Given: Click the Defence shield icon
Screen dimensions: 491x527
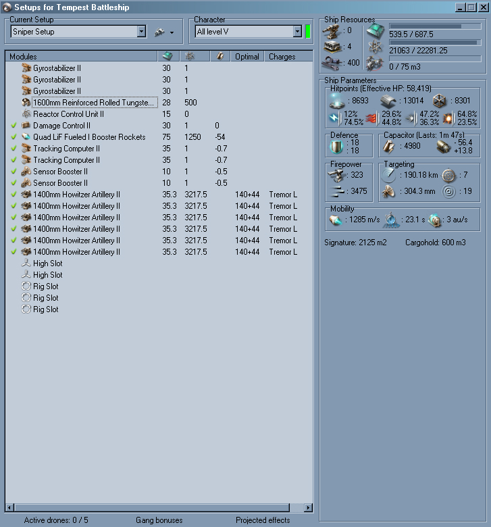Looking at the screenshot, I should 336,147.
